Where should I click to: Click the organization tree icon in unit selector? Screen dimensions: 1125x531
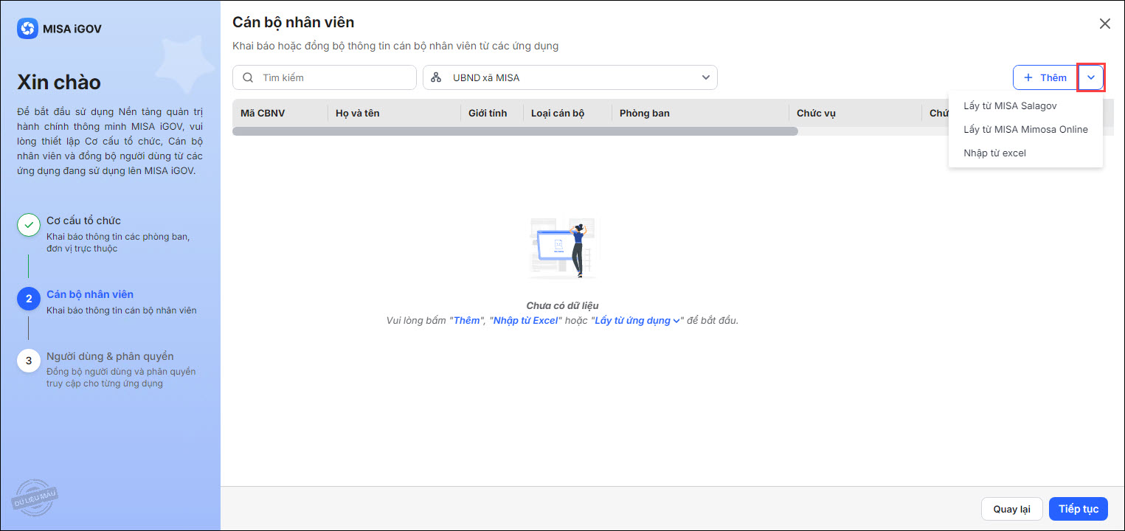[436, 77]
